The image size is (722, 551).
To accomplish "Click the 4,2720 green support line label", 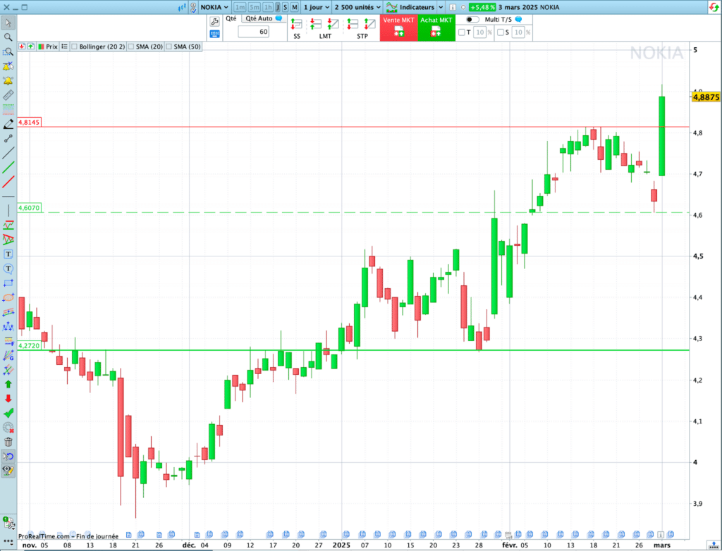I will (29, 346).
